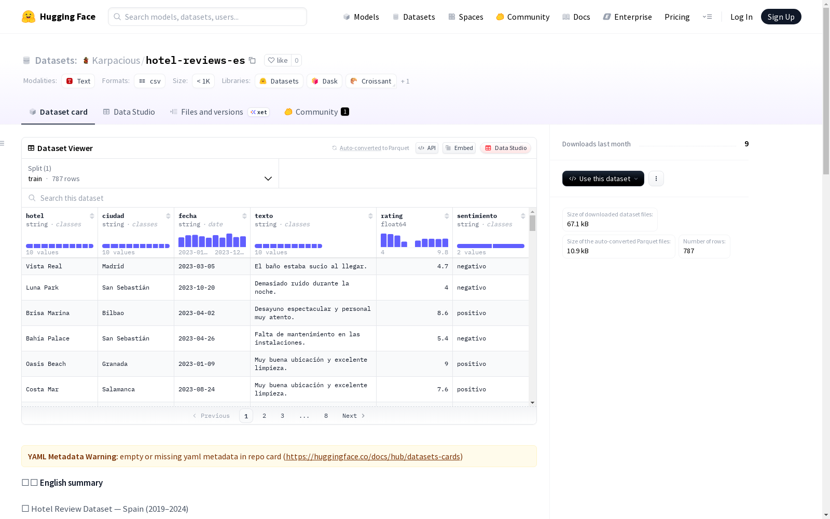Show the +1 more libraries
Viewport: 830px width, 519px height.
[x=405, y=81]
